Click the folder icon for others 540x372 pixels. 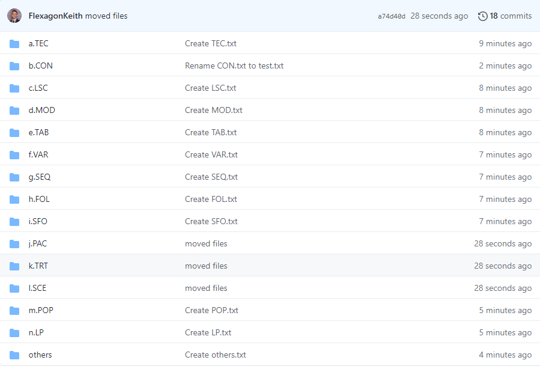tap(14, 355)
